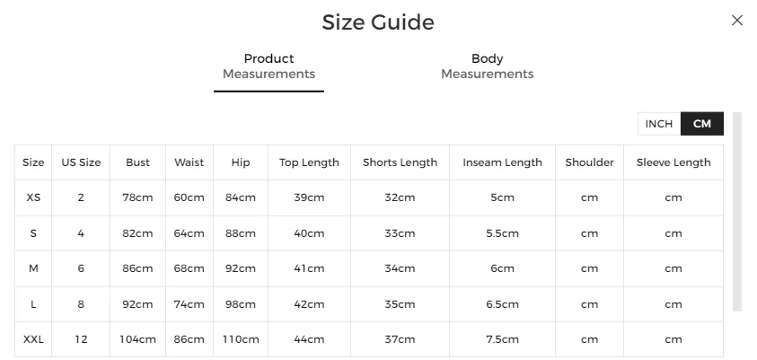757x360 pixels.
Task: Select the CM unit toggle
Action: pyautogui.click(x=702, y=124)
